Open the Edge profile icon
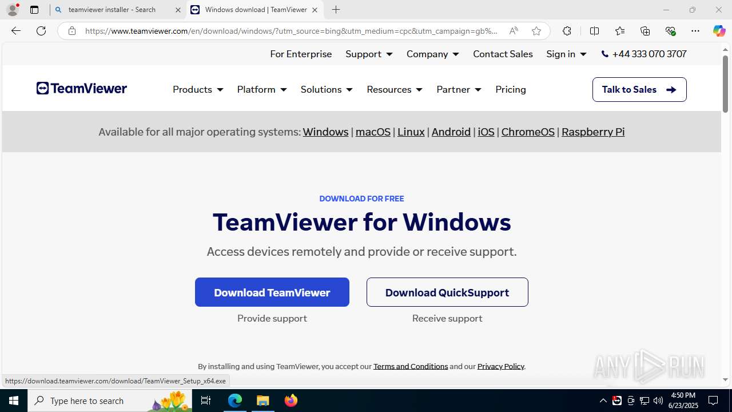 tap(13, 10)
